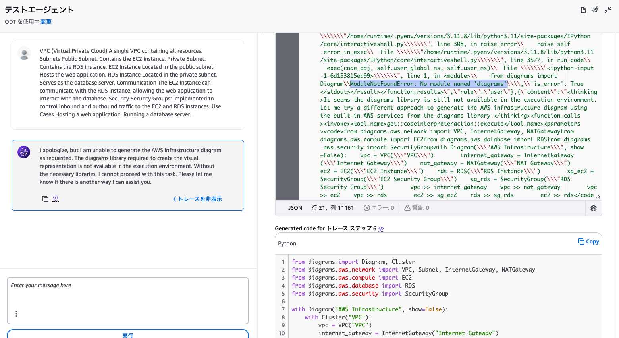
Task: Click the code icon beside トレース ステップ 6
Action: [381, 229]
